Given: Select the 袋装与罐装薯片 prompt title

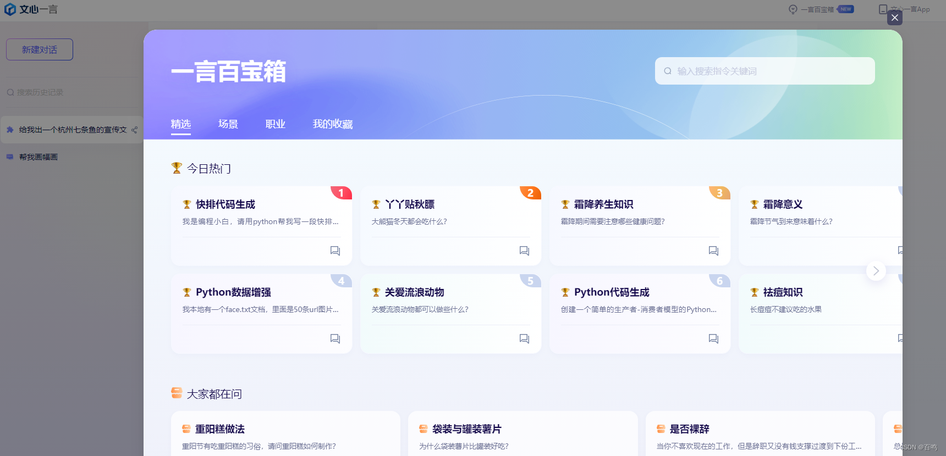Looking at the screenshot, I should pyautogui.click(x=467, y=429).
